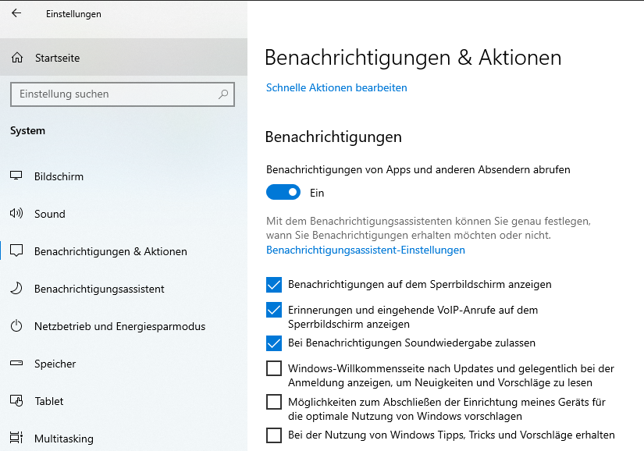Select Sound settings entry
This screenshot has width=644, height=451.
coord(123,214)
